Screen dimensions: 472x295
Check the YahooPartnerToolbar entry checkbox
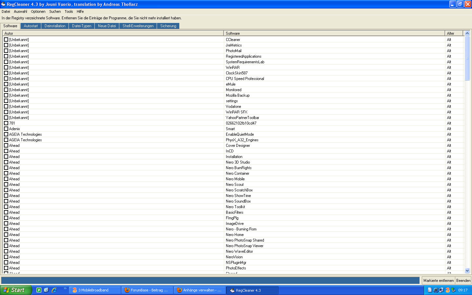[x=6, y=117]
